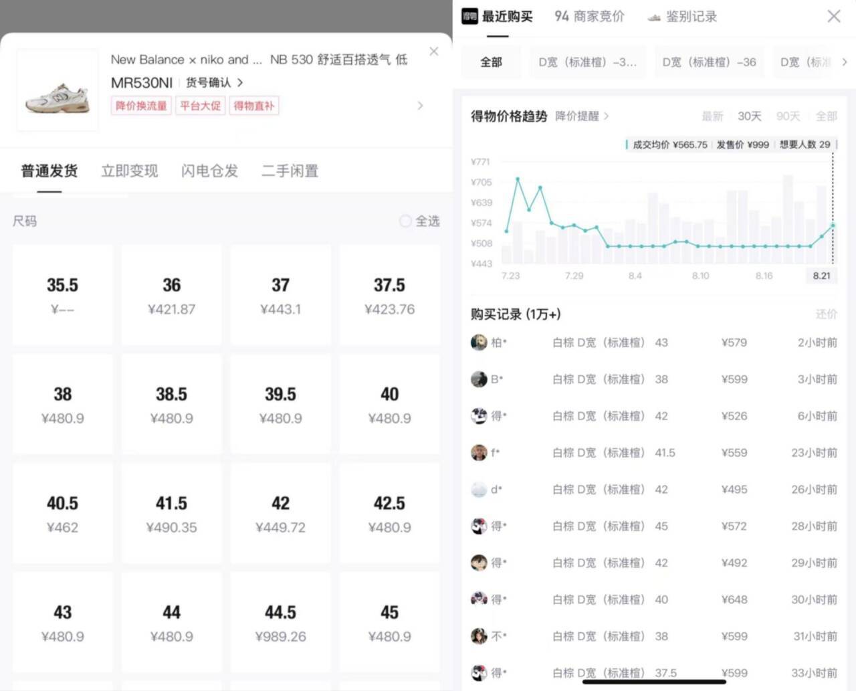
Task: Pick size 42 priced ¥449.72
Action: click(x=280, y=513)
